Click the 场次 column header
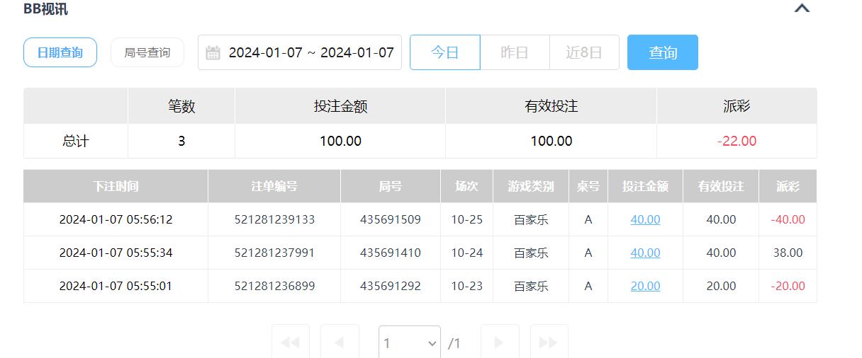The height and width of the screenshot is (358, 862). 466,186
